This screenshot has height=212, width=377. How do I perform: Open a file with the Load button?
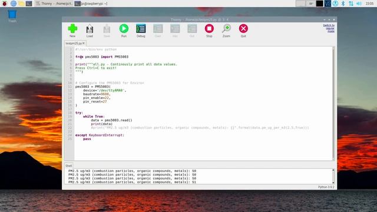coord(90,31)
